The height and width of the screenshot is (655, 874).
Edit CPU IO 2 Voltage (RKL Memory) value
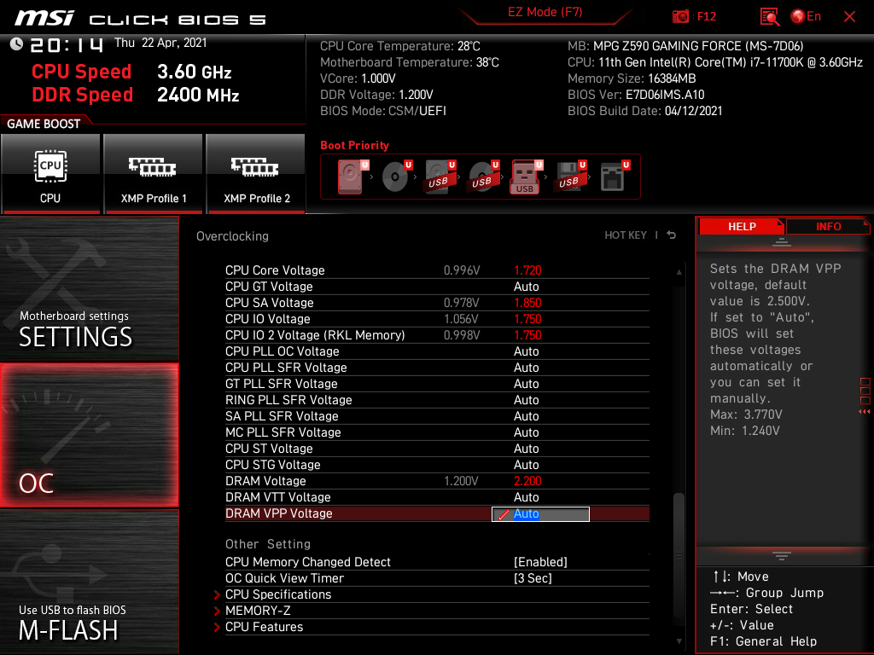pyautogui.click(x=527, y=334)
